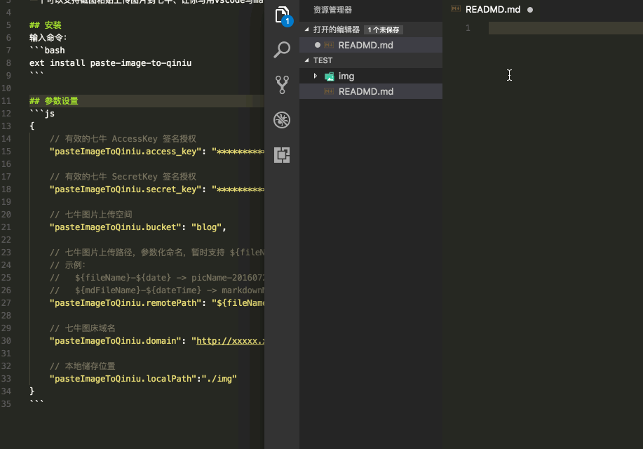Click line 1 in the empty editor

tap(565, 28)
